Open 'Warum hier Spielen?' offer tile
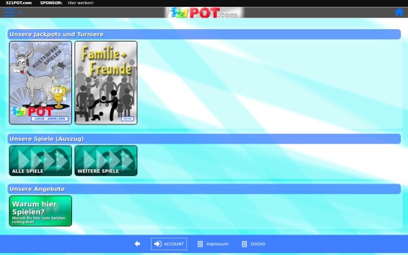Image resolution: width=408 pixels, height=255 pixels. click(40, 211)
